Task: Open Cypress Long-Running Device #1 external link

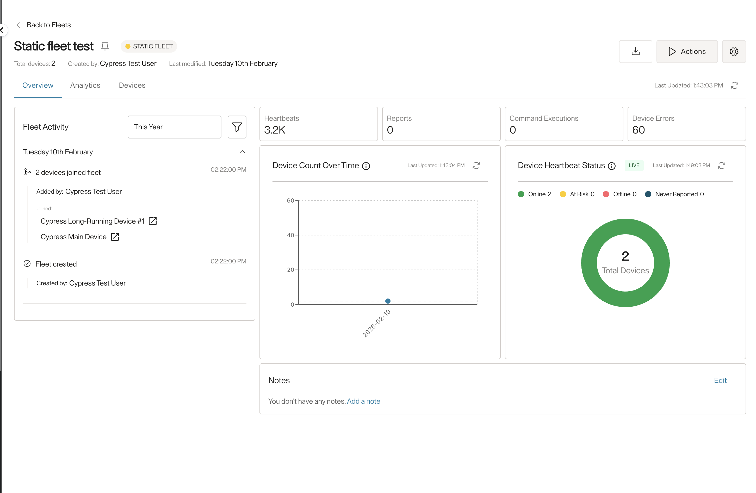Action: 153,221
